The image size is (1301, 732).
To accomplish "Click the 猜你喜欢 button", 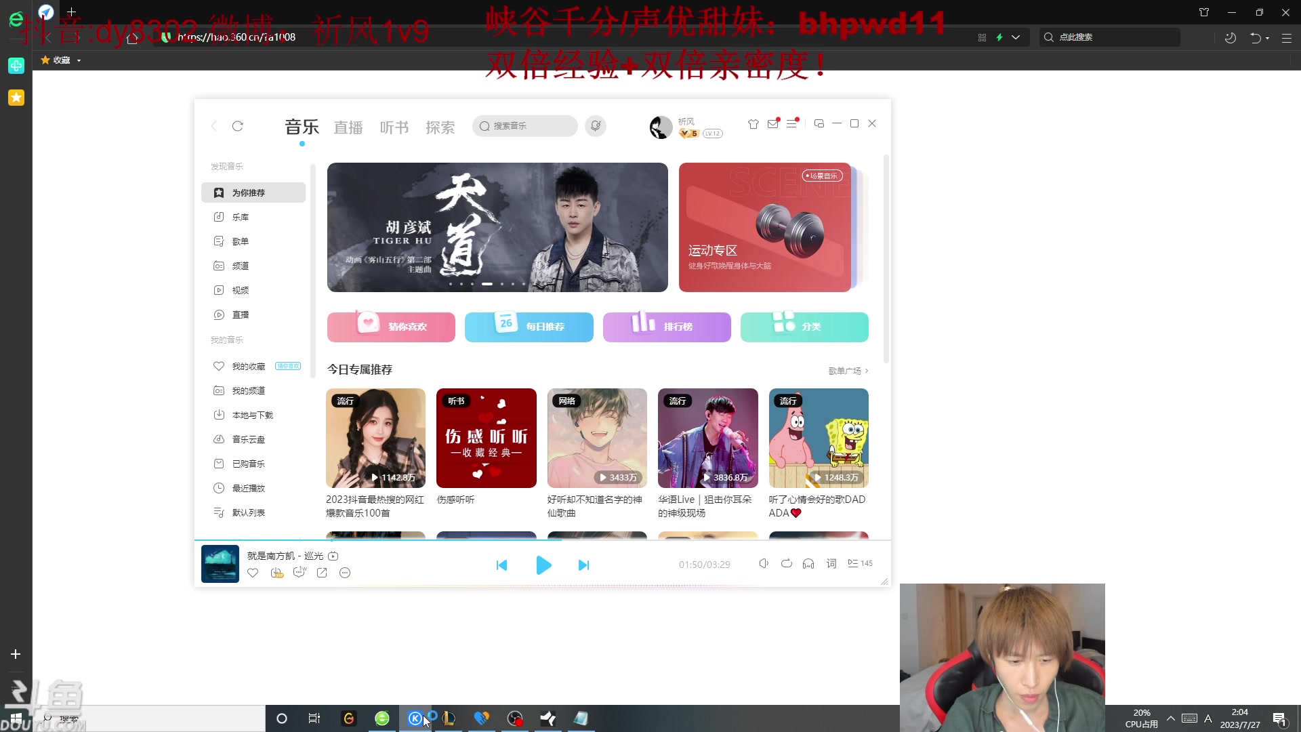I will click(x=391, y=327).
